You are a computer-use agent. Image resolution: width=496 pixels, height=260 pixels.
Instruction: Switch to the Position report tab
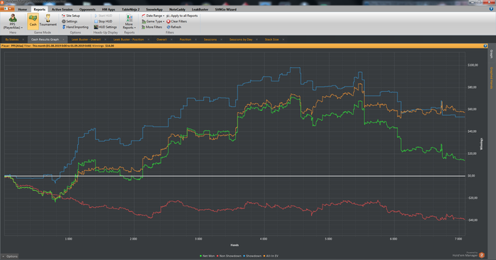click(x=186, y=40)
